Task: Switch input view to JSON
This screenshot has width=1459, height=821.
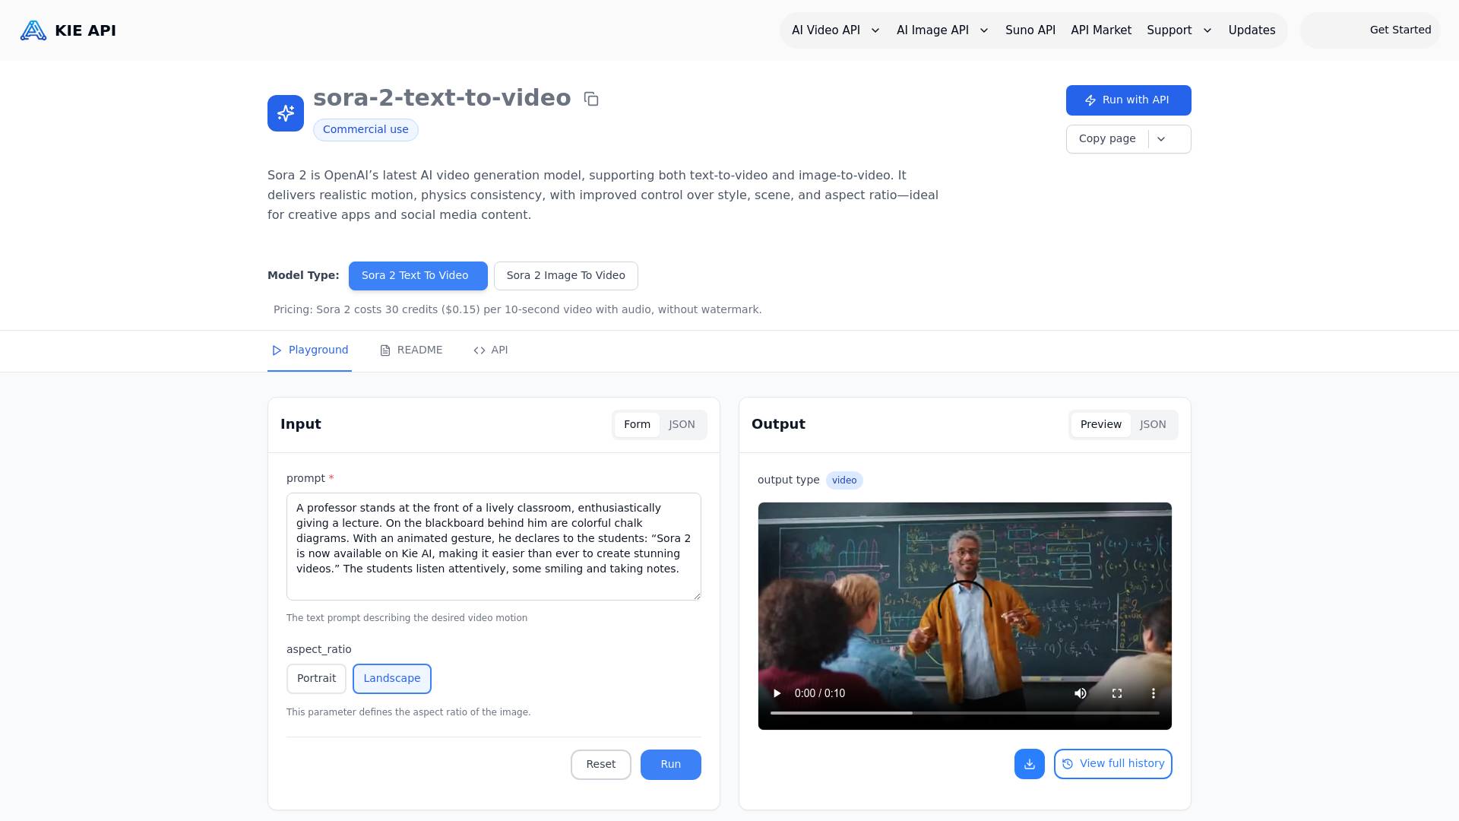Action: (682, 425)
